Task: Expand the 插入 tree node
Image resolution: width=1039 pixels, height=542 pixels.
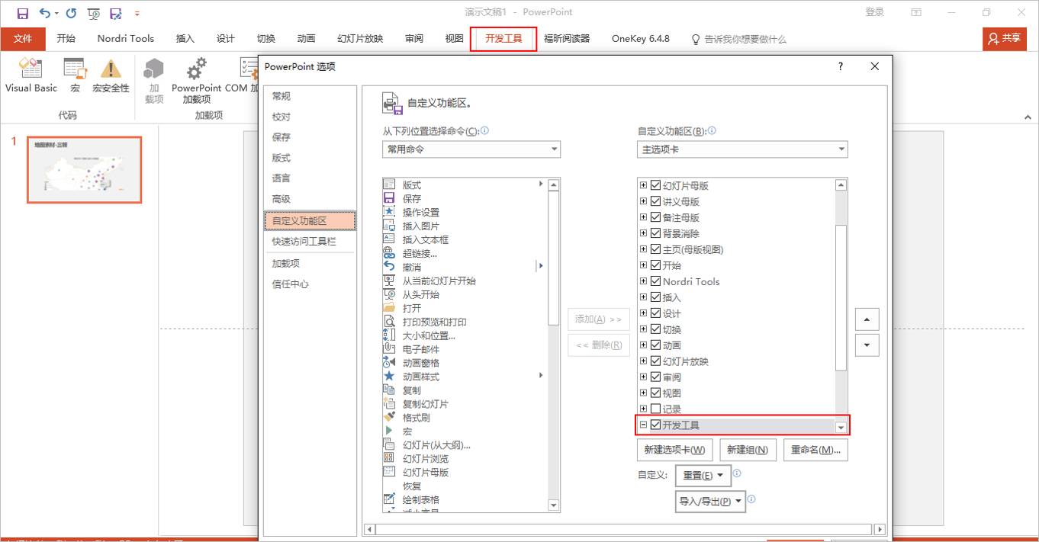Action: pyautogui.click(x=644, y=297)
